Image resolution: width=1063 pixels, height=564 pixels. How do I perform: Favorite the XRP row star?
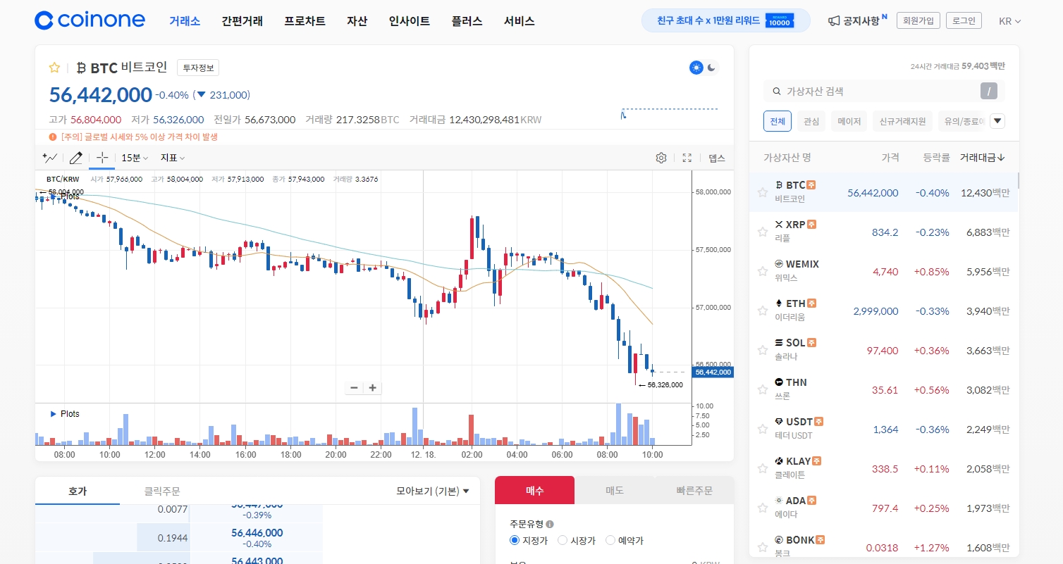click(x=762, y=232)
